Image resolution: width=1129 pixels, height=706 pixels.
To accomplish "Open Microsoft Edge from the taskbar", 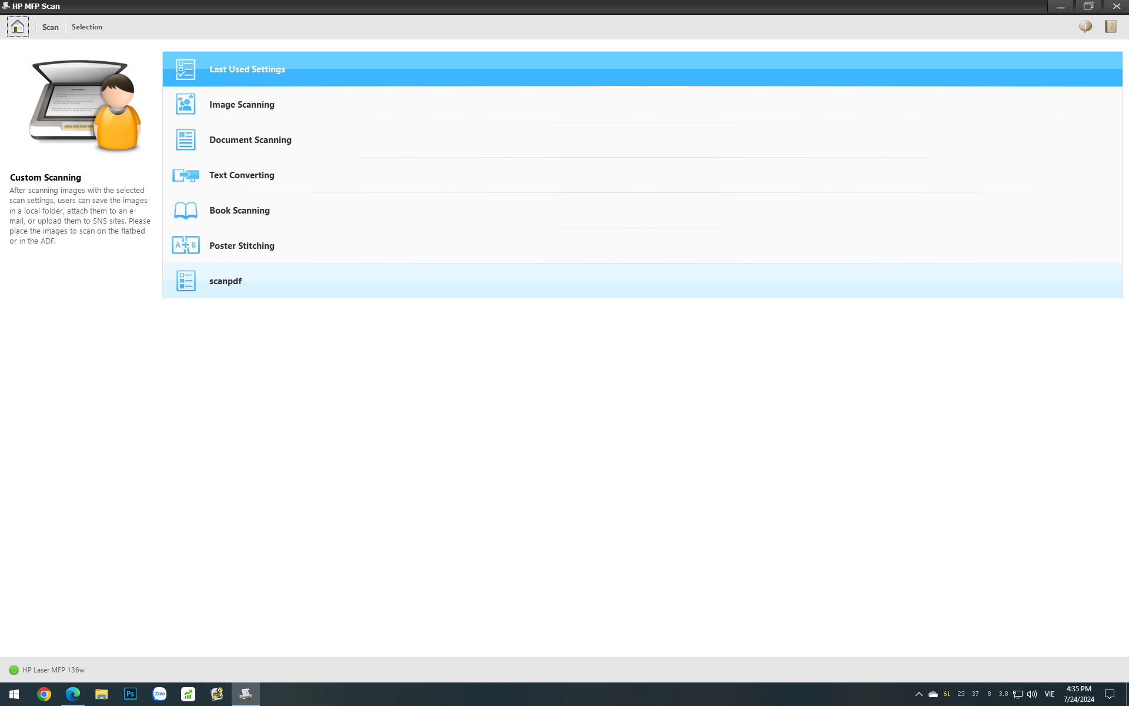I will 72,694.
